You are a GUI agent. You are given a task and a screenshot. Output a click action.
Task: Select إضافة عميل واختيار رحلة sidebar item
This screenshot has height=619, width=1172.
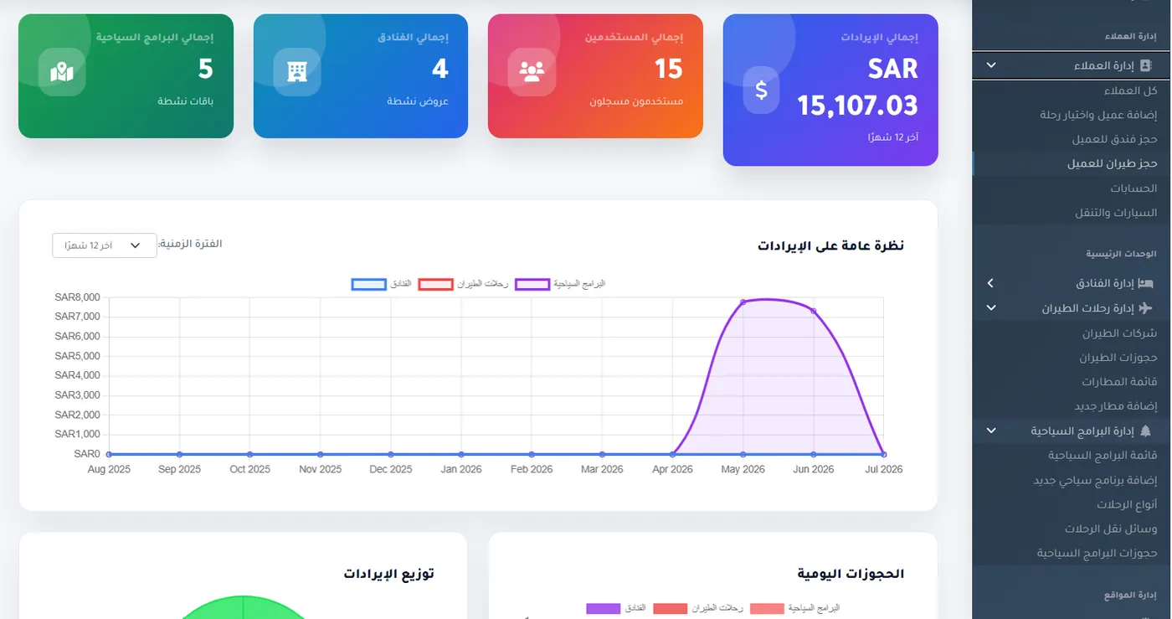pos(1098,115)
